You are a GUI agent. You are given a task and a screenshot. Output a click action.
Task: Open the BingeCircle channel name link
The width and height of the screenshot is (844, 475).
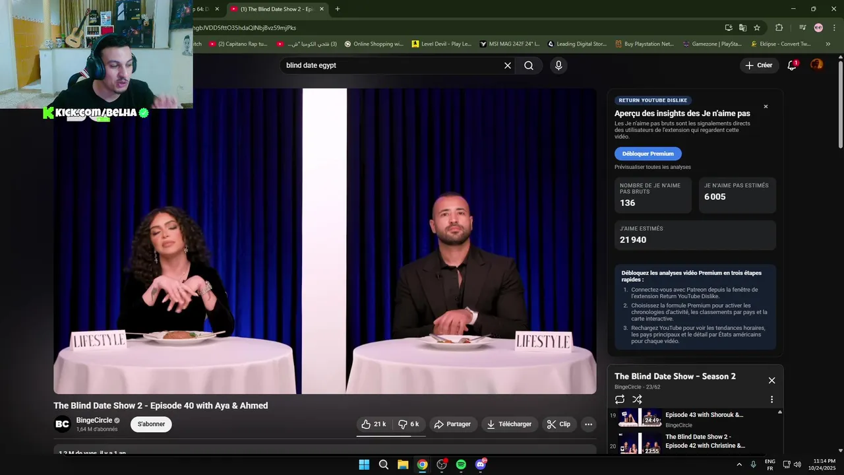[94, 420]
